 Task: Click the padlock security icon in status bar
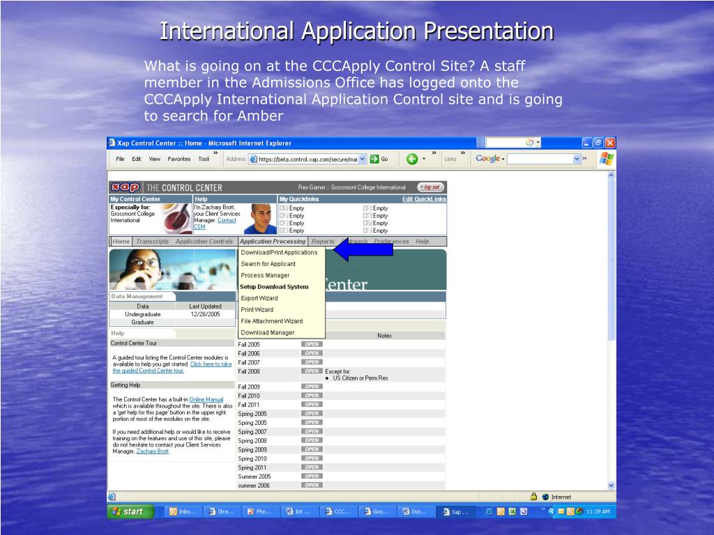(x=533, y=496)
